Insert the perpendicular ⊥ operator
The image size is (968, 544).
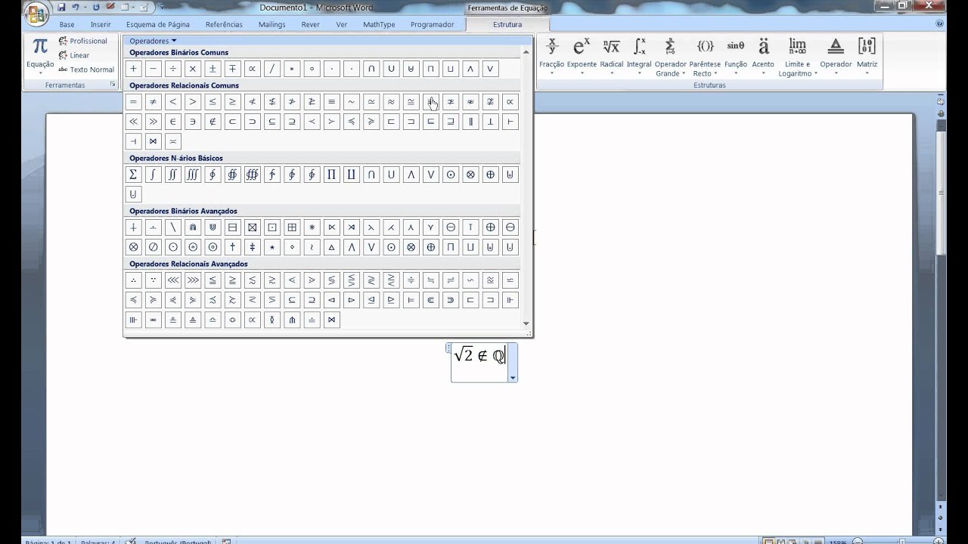(490, 121)
